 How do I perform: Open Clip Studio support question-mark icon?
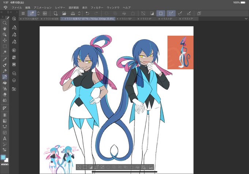click(199, 13)
